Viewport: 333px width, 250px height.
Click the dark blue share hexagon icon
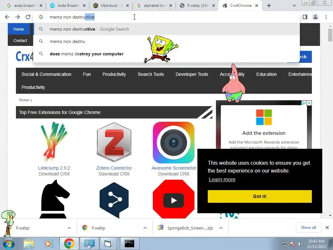click(114, 200)
